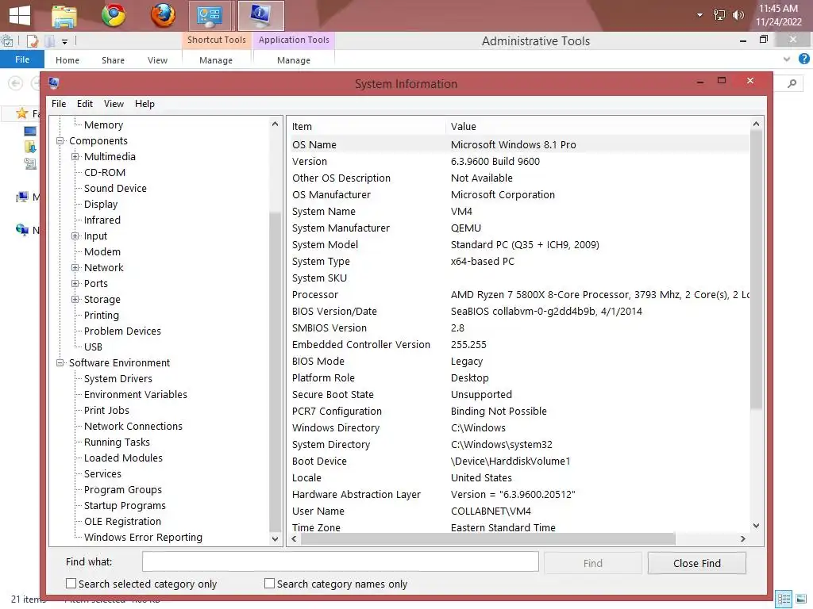Viewport: 813px width, 609px height.
Task: Launch Firefox from the taskbar
Action: click(x=163, y=15)
